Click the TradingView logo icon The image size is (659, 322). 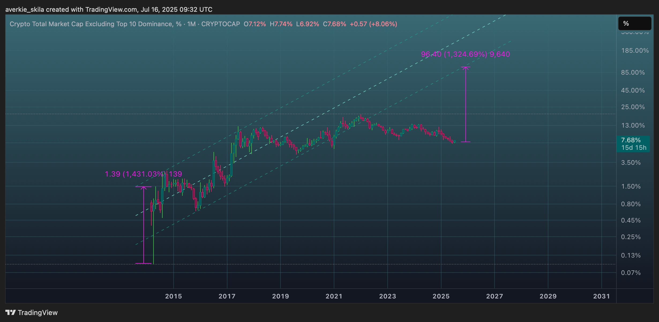(10, 312)
